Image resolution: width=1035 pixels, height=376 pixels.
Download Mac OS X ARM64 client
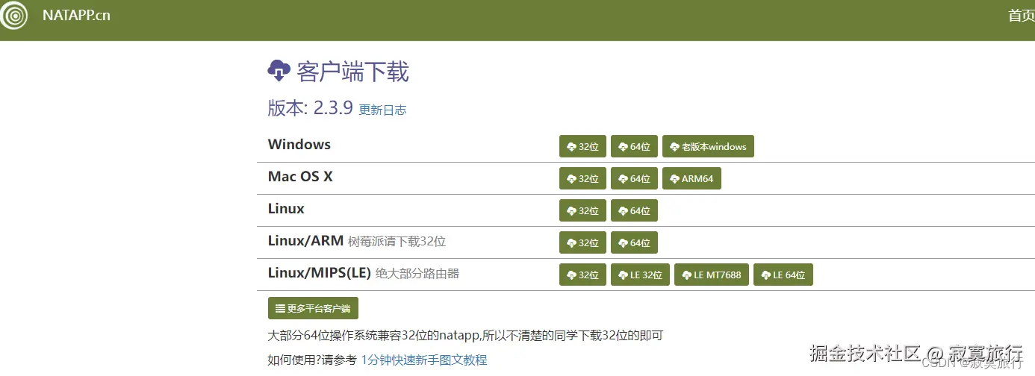(x=691, y=178)
